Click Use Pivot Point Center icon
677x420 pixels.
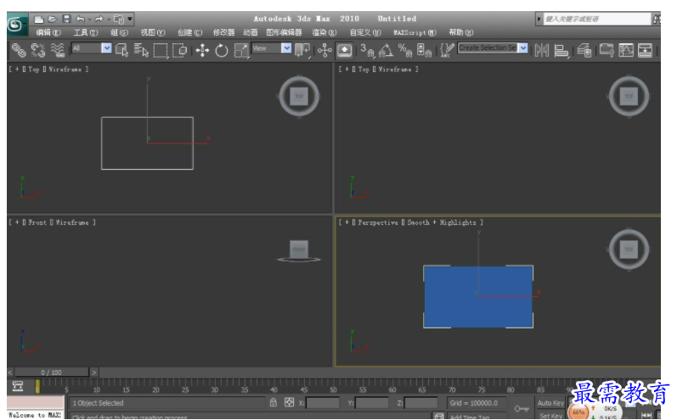coord(302,50)
